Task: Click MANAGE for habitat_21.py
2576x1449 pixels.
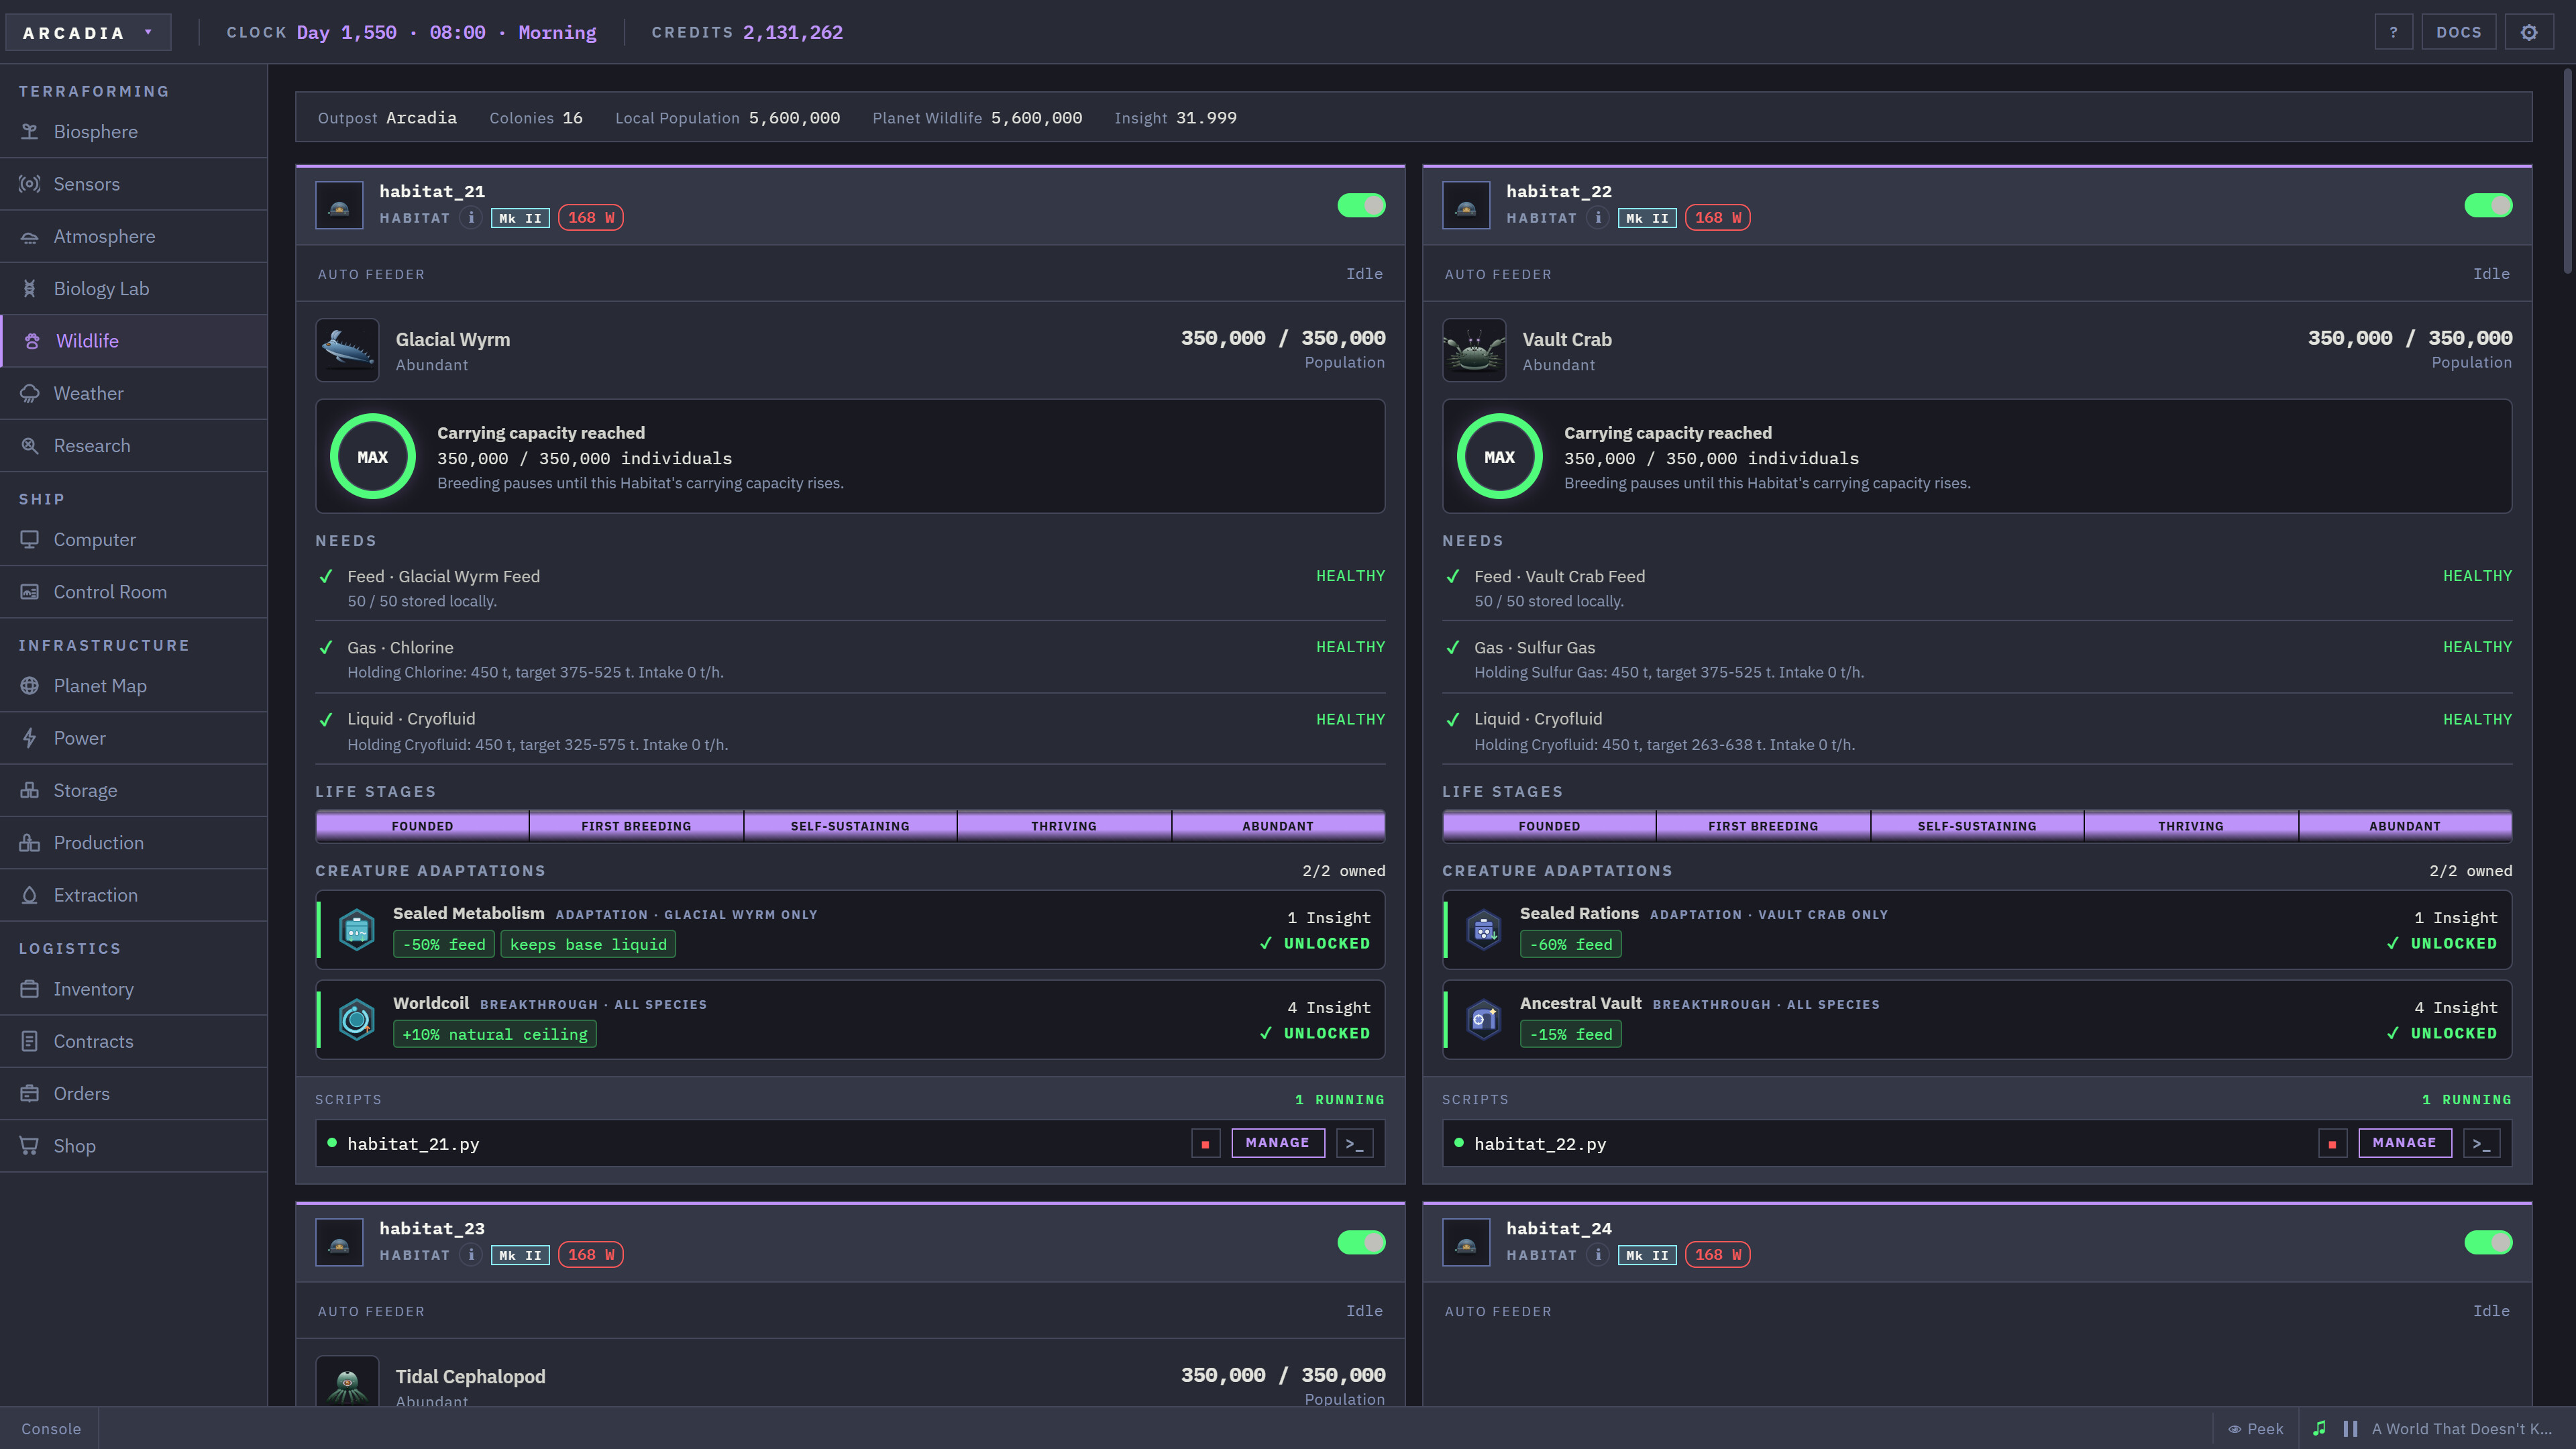Action: (1277, 1143)
